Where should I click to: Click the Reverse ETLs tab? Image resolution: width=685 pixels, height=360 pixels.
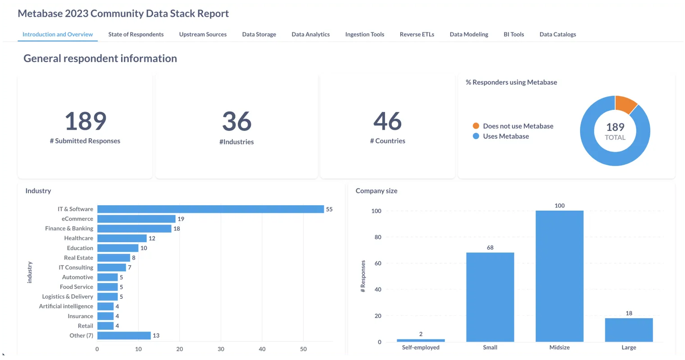click(x=417, y=34)
